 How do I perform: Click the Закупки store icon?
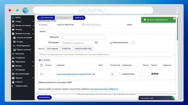coord(13,30)
